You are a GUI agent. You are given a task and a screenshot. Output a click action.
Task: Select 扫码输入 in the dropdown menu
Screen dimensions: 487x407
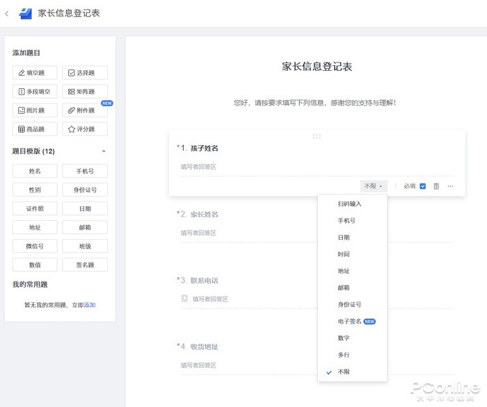click(x=349, y=204)
